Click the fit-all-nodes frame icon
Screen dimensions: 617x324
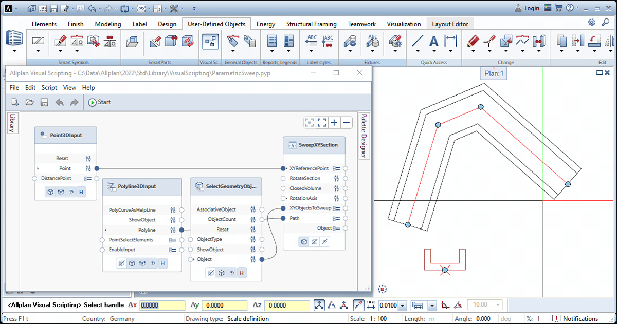(322, 122)
